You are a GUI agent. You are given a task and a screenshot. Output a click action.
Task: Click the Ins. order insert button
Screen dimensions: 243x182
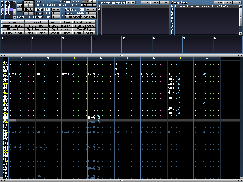[29, 2]
